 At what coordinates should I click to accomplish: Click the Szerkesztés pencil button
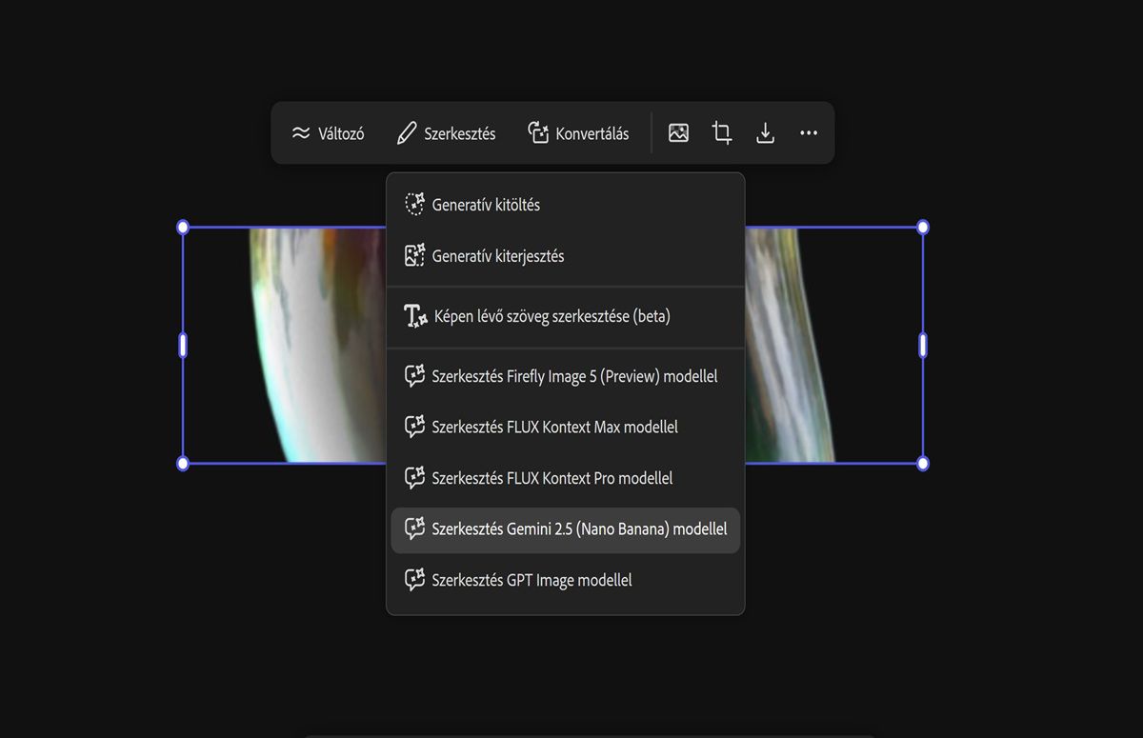(x=447, y=133)
